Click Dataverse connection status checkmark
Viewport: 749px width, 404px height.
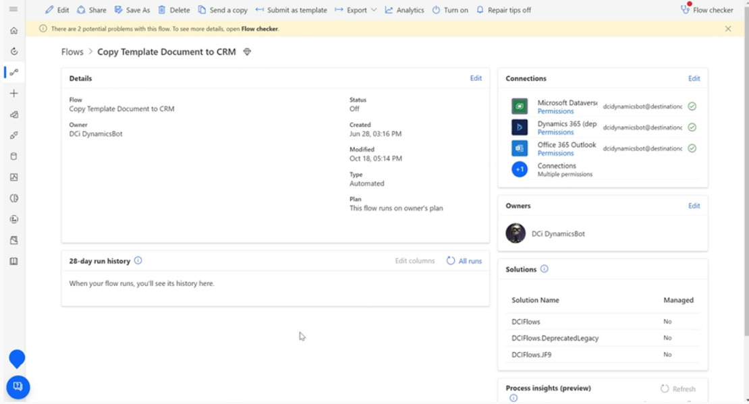692,107
